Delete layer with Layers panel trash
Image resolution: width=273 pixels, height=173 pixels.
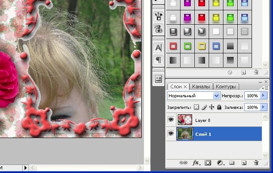256,163
